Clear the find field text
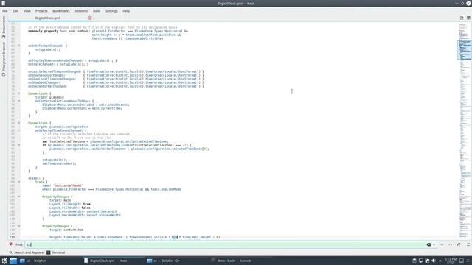 [428, 244]
